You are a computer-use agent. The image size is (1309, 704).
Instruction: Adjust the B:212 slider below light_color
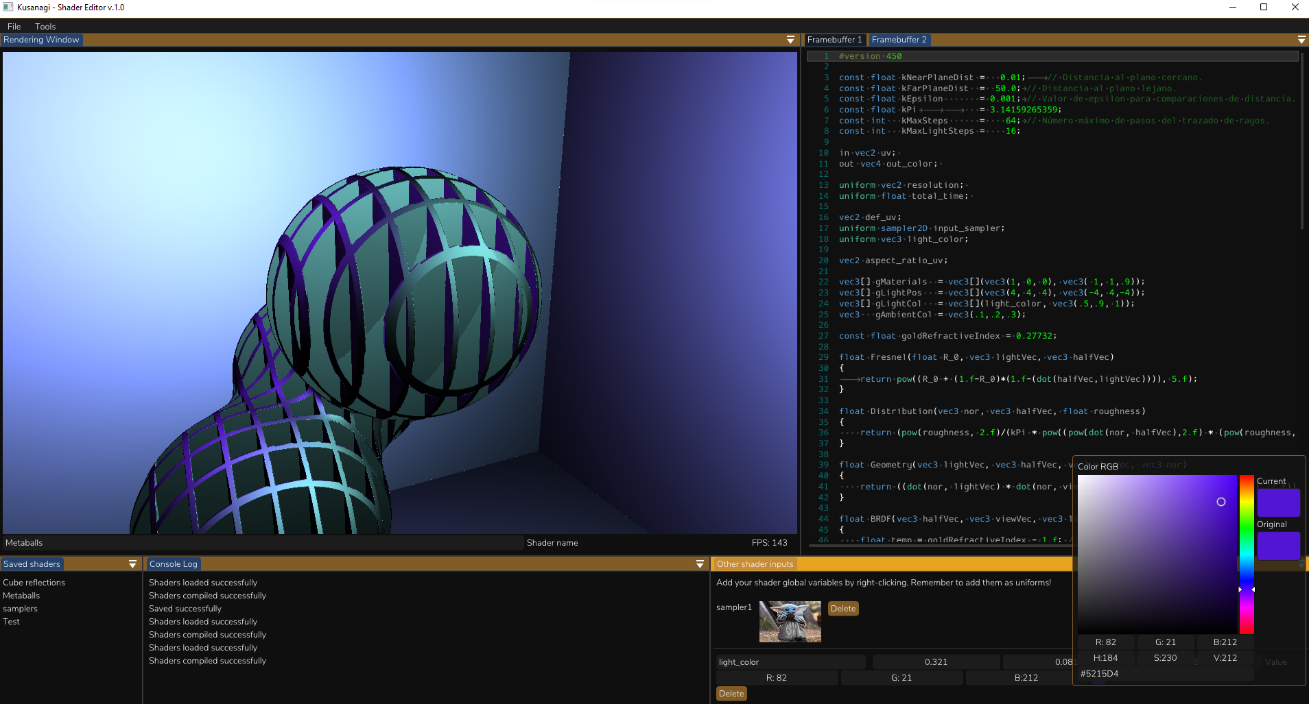pyautogui.click(x=1019, y=678)
